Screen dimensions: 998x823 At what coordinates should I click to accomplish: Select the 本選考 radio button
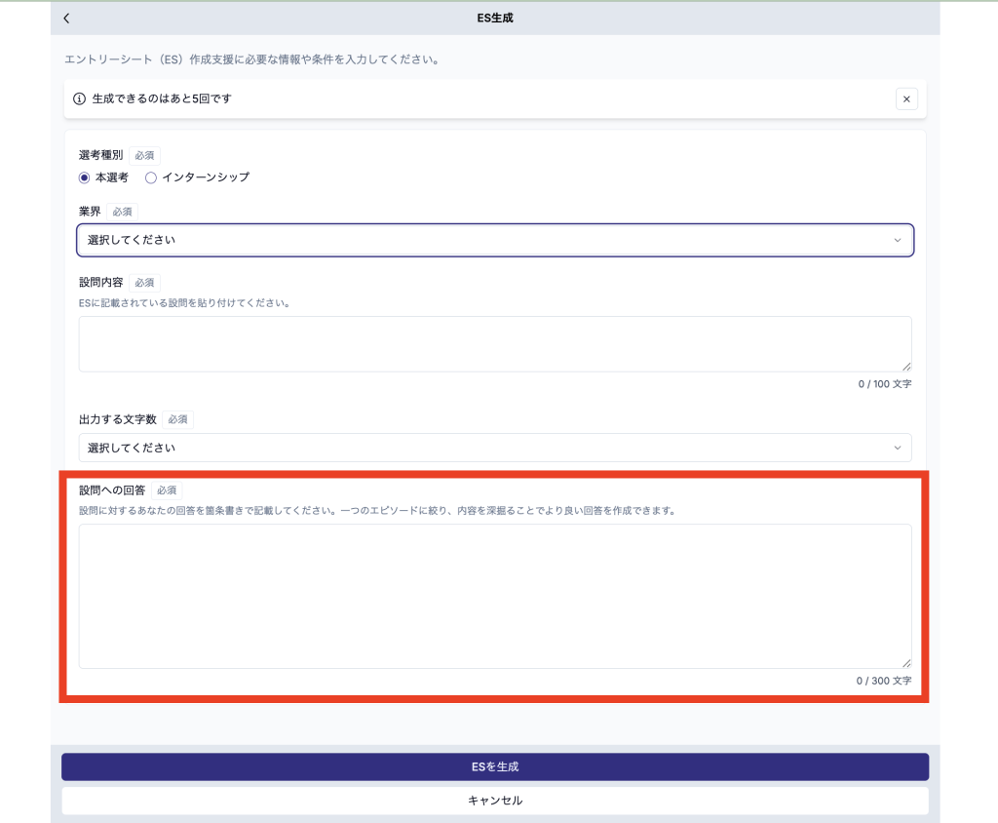85,177
